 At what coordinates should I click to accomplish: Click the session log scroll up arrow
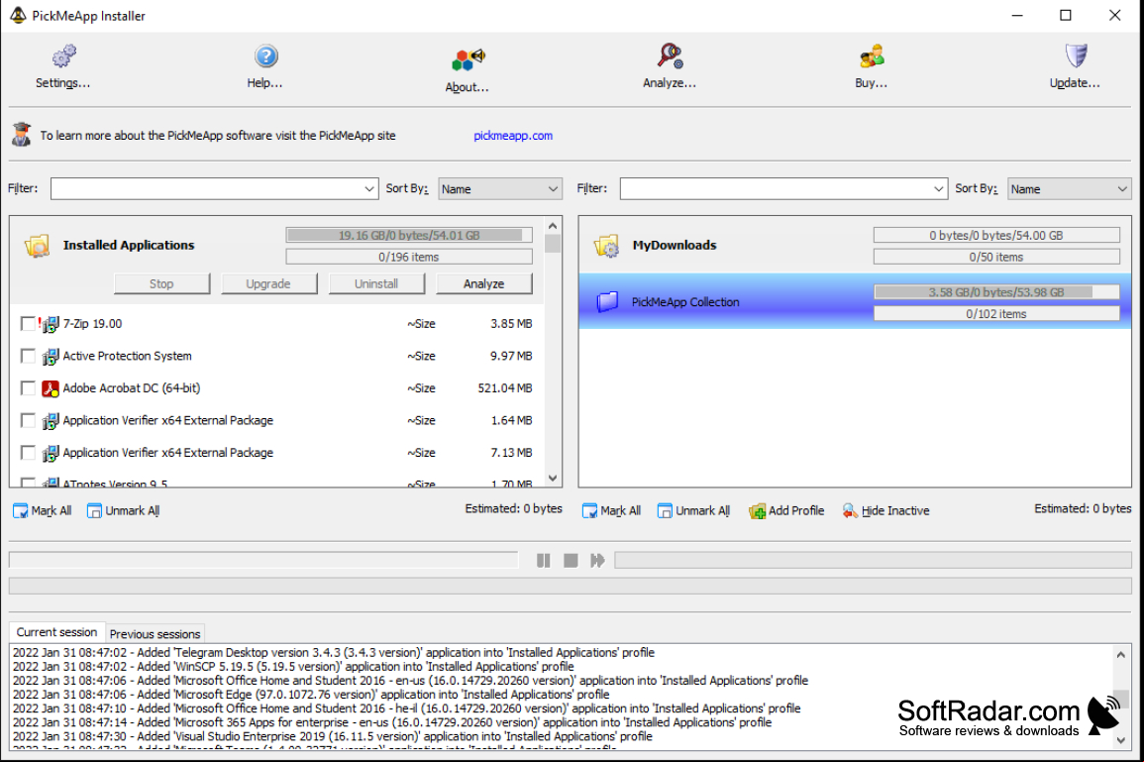click(x=1120, y=655)
